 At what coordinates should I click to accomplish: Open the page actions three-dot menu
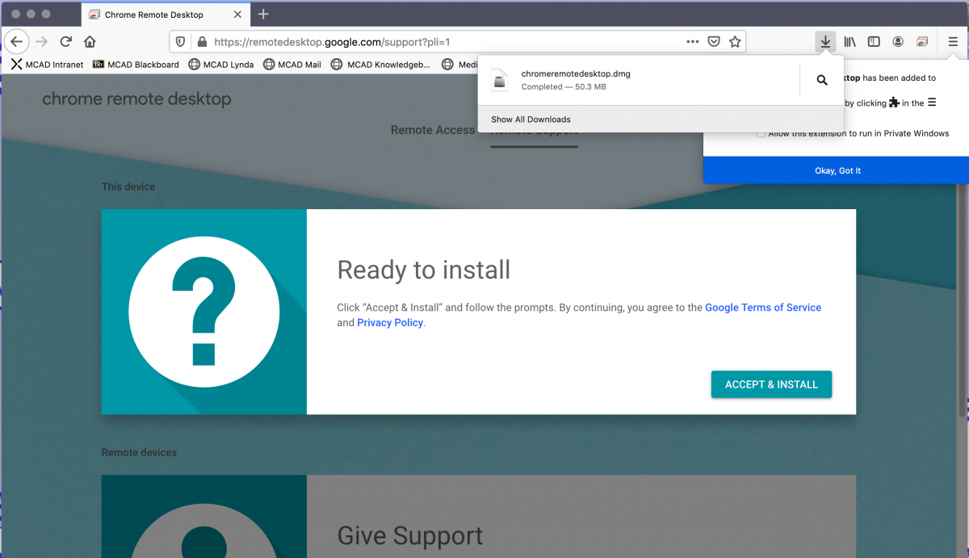[x=692, y=41]
